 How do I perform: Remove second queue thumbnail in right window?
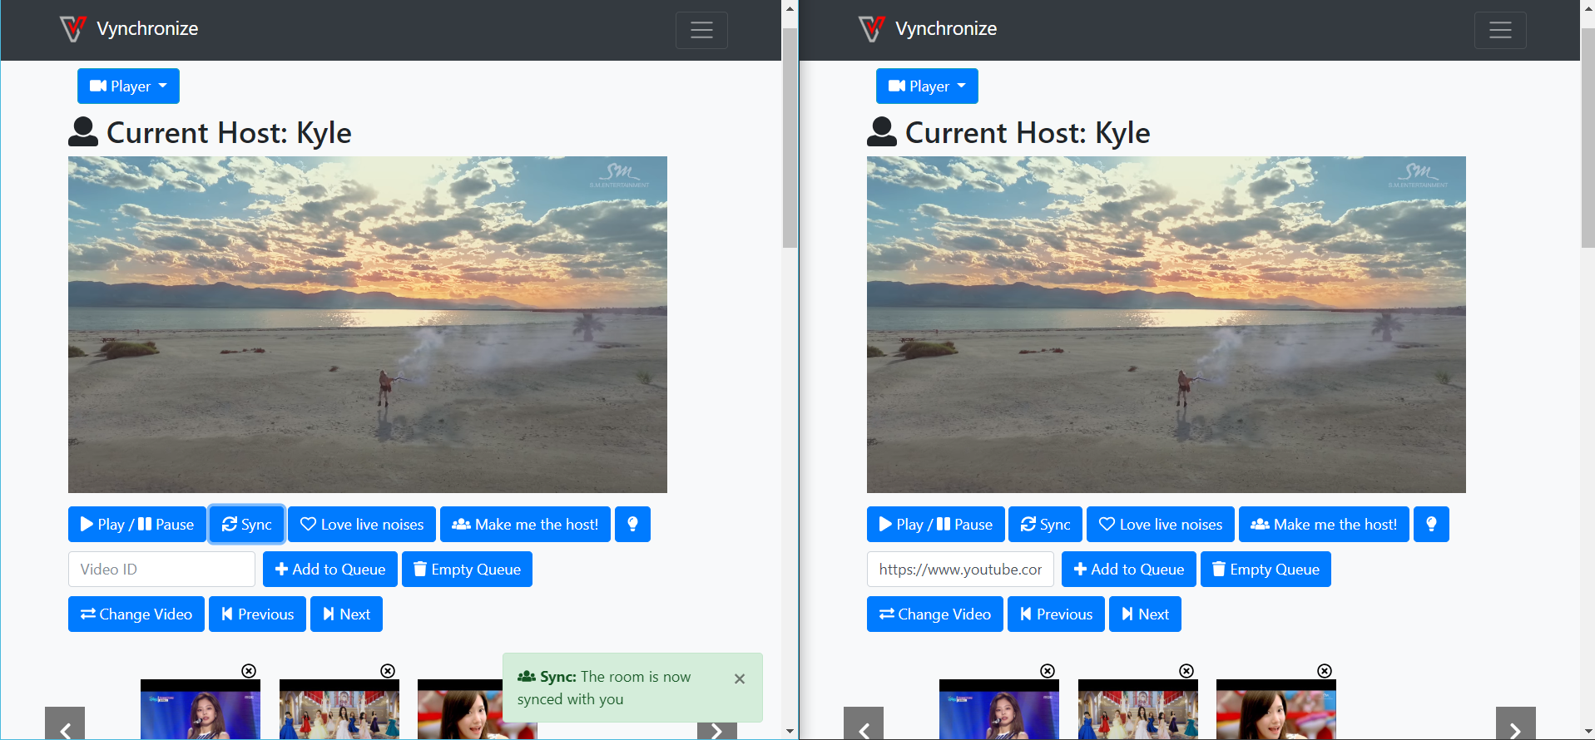click(1186, 670)
